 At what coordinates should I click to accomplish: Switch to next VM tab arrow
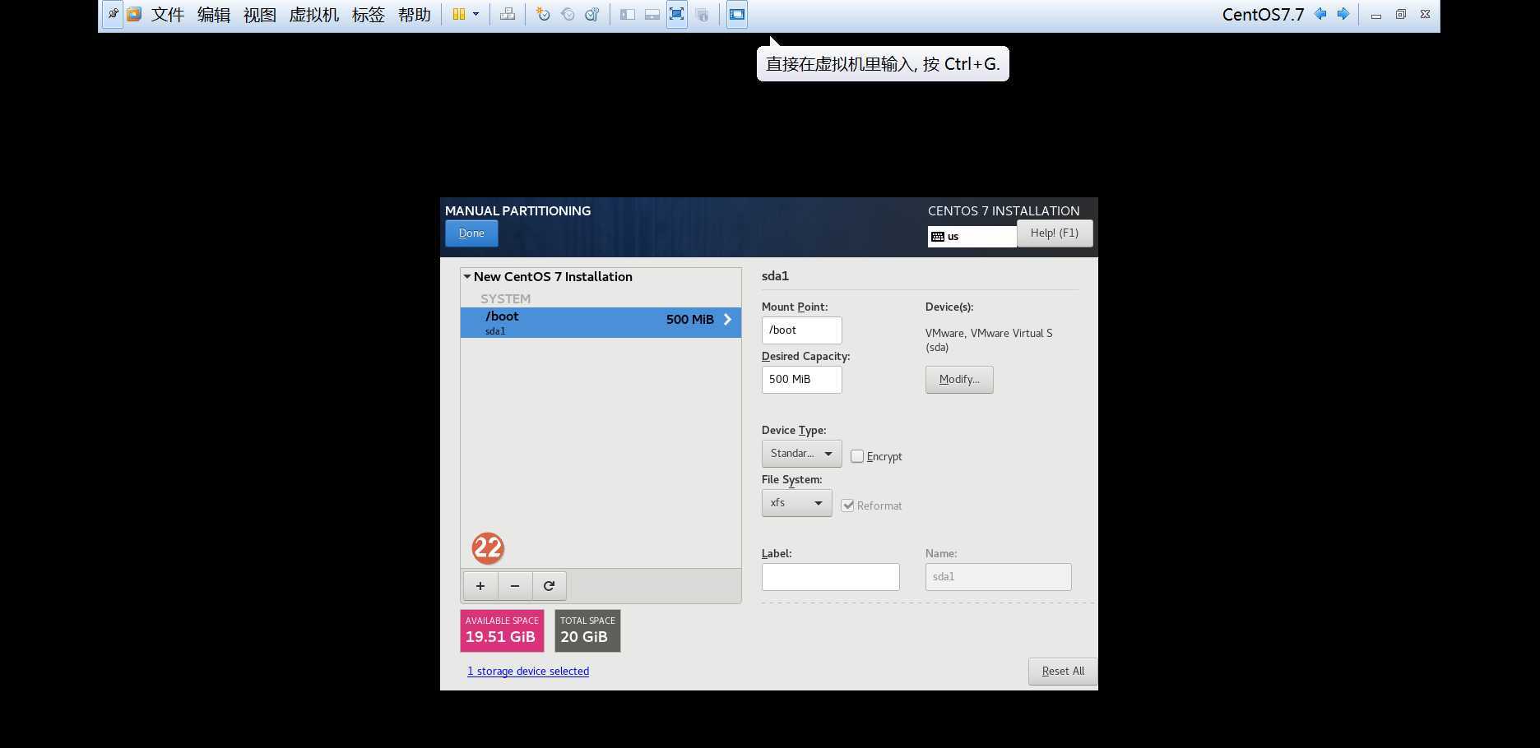pyautogui.click(x=1343, y=14)
